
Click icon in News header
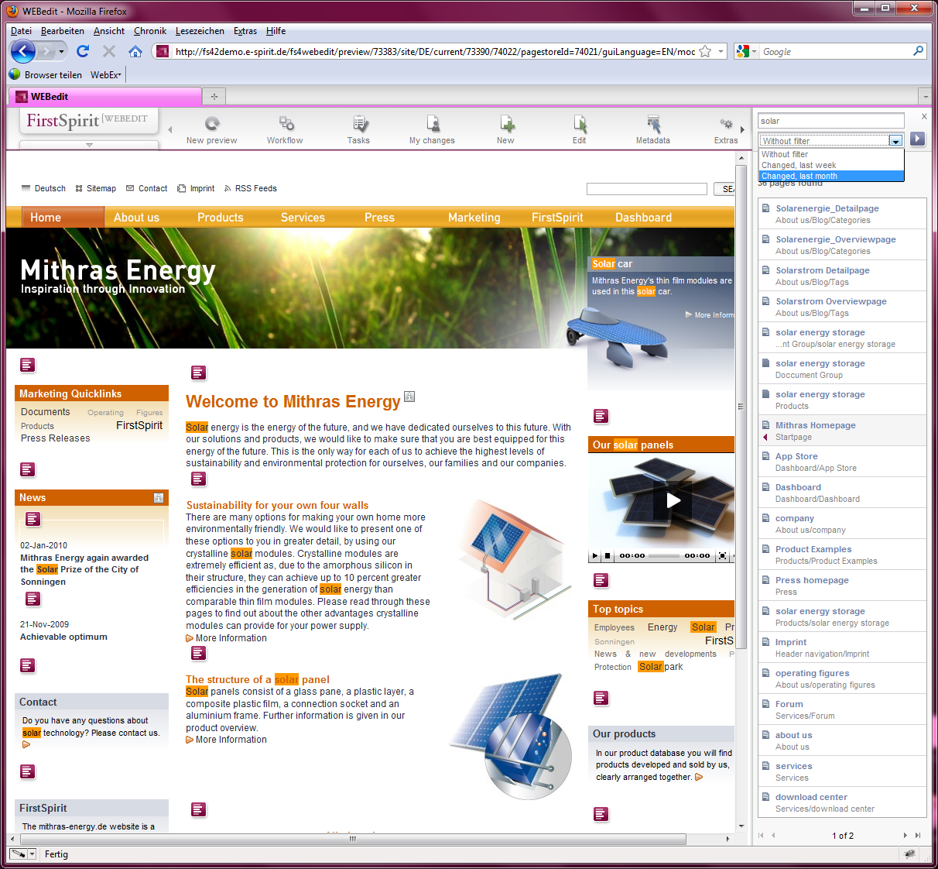tap(159, 498)
